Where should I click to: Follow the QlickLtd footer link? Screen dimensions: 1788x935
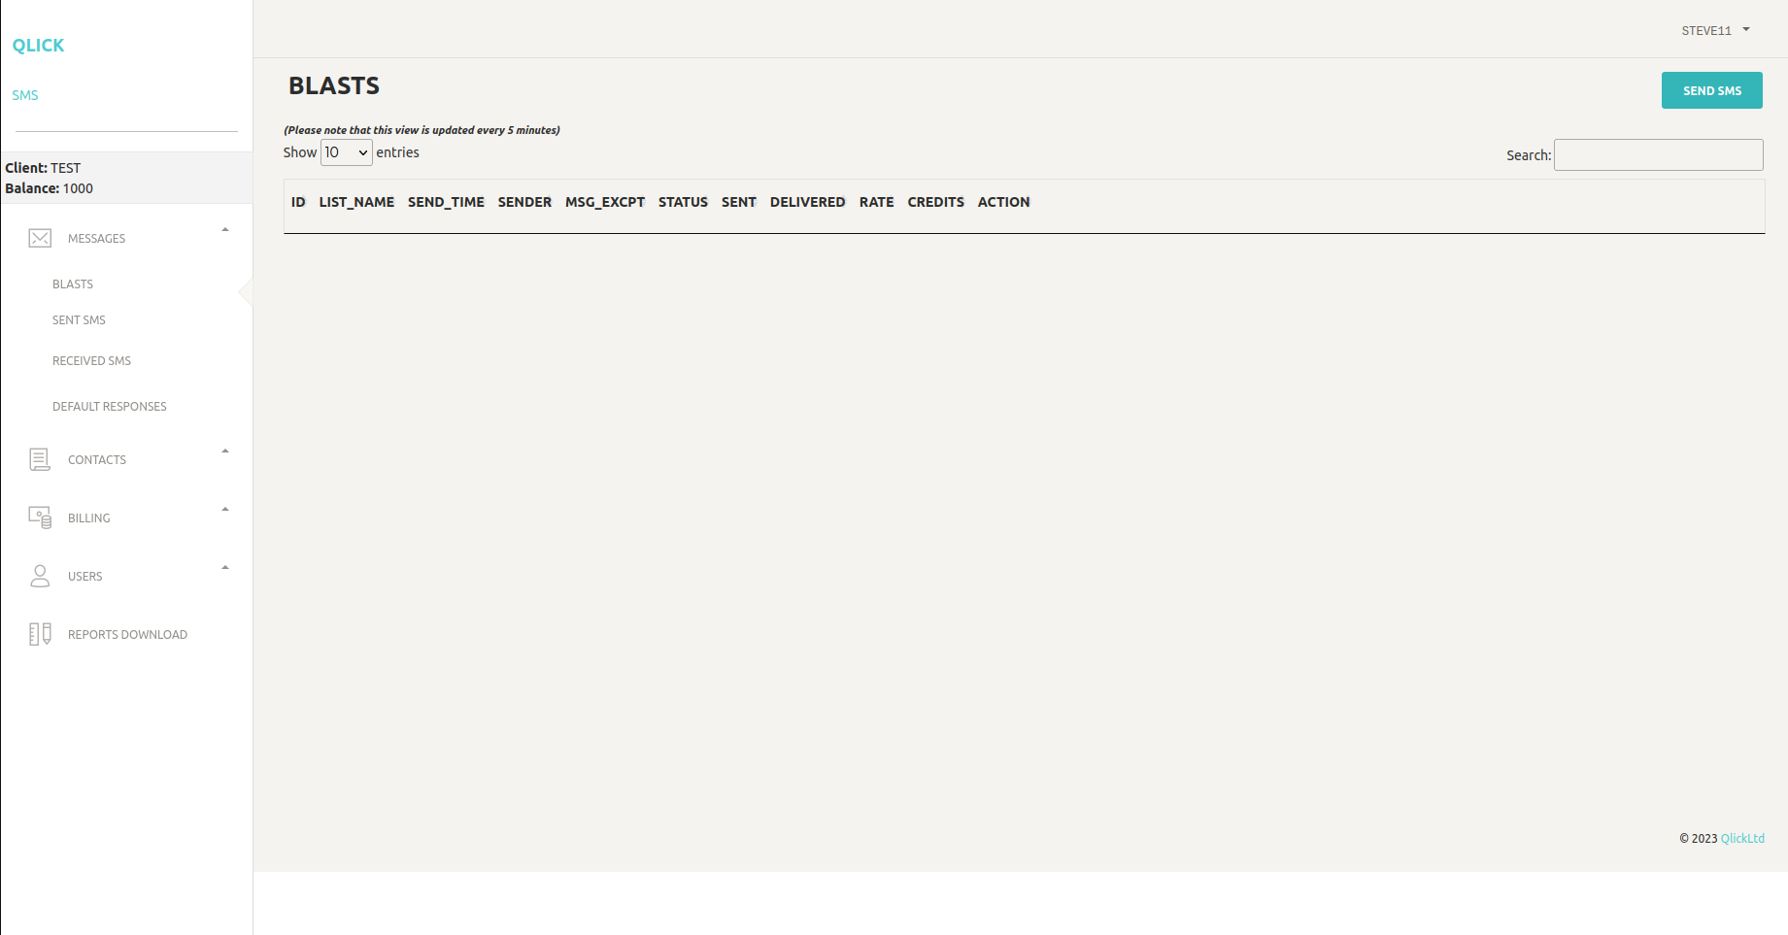click(1742, 839)
